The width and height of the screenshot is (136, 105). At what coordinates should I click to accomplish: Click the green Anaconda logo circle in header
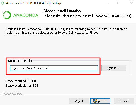[x=7, y=15]
